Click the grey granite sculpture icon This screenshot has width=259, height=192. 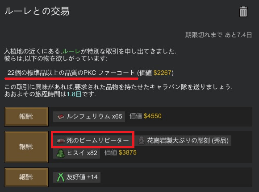click(x=142, y=141)
